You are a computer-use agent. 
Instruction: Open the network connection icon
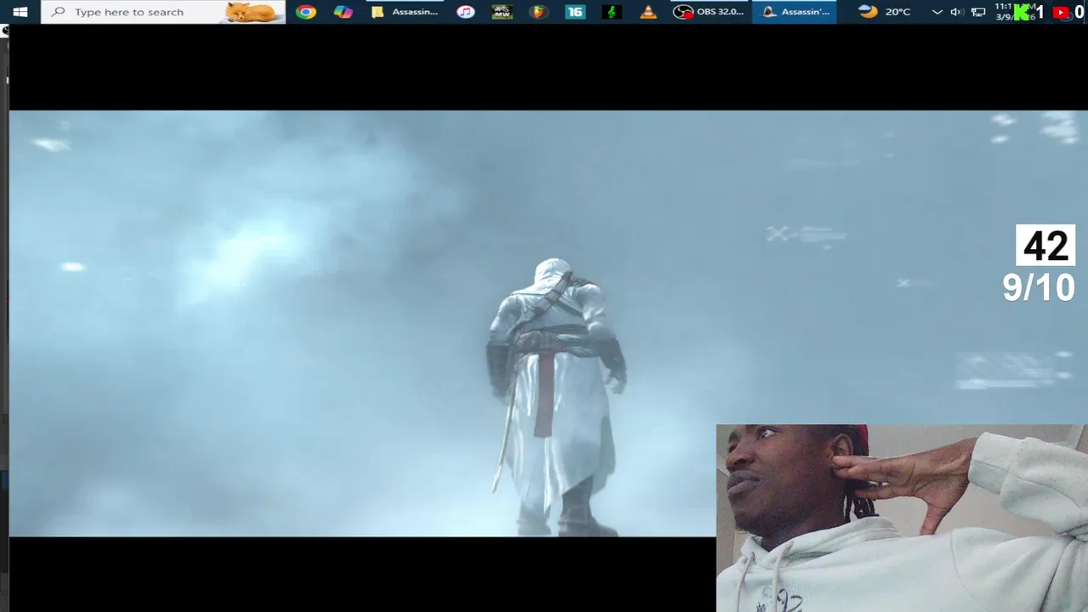pos(978,12)
